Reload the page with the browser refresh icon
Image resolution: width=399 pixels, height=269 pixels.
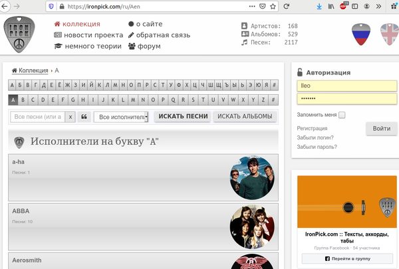(286, 7)
